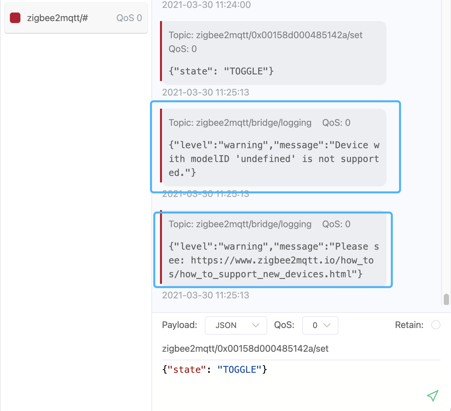Viewport: 451px width, 411px height.
Task: Select the zigbee2mqtt/# subscription entry
Action: [76, 18]
